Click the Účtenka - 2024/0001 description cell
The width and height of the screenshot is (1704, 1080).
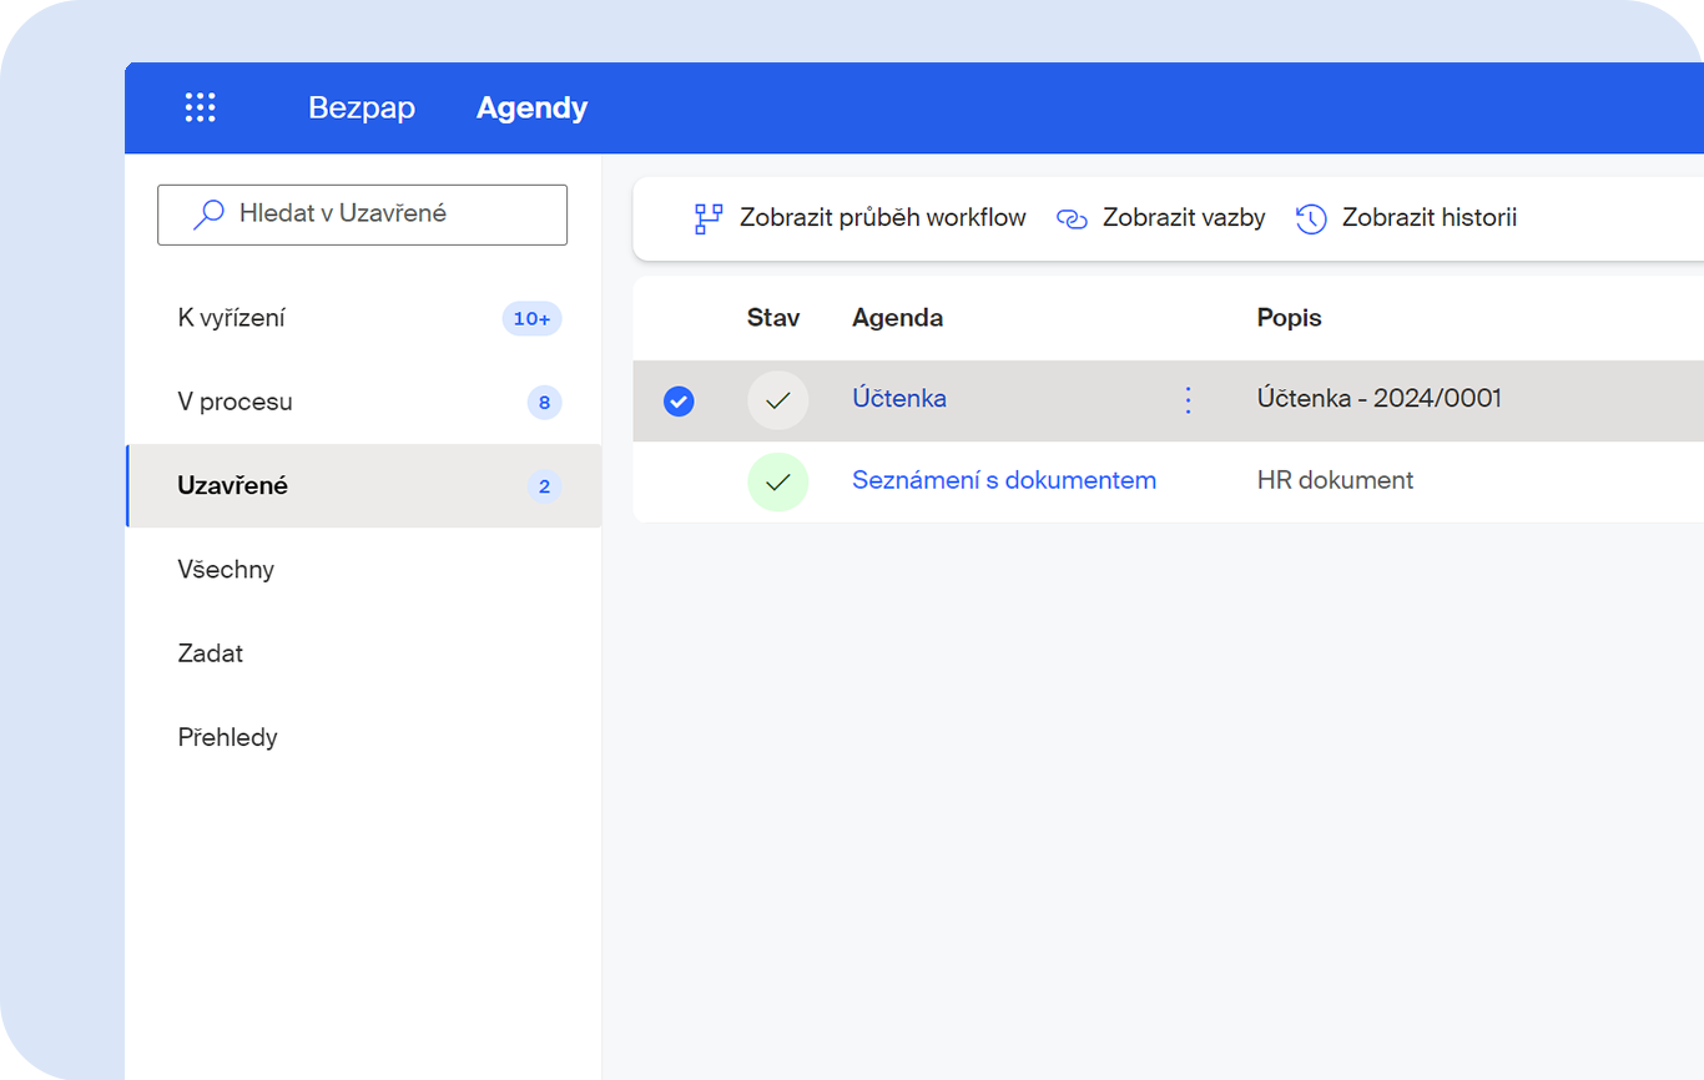(x=1379, y=398)
